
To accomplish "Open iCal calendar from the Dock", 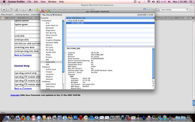I will 49,118.
